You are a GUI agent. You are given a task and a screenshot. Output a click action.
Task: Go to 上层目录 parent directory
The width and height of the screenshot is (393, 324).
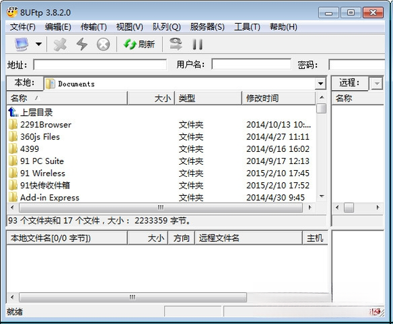pyautogui.click(x=37, y=113)
